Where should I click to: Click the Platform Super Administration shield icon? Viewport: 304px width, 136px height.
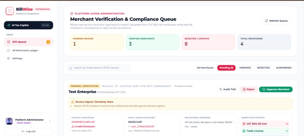tap(72, 14)
